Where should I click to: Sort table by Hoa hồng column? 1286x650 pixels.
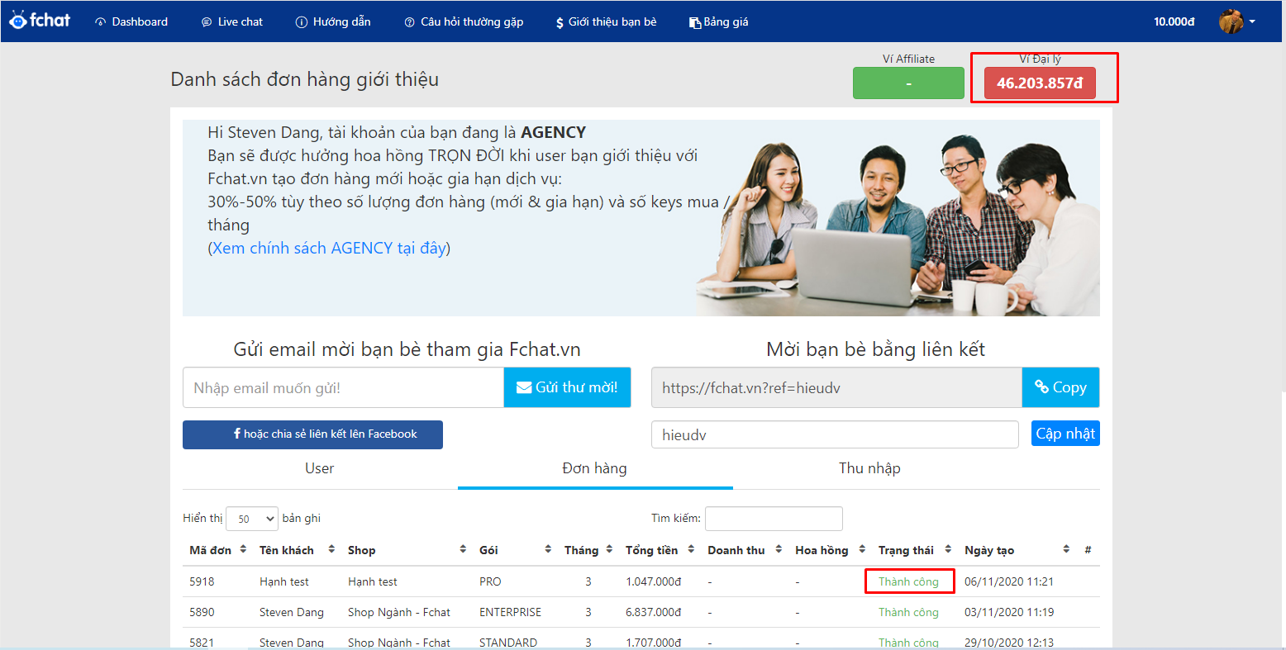[830, 550]
